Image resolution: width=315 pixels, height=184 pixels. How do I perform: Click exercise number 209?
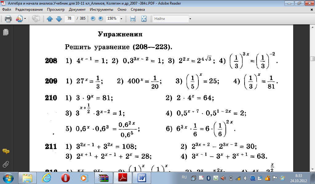pos(51,81)
